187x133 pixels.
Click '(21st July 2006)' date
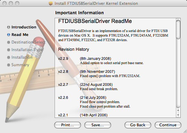tap(93, 98)
